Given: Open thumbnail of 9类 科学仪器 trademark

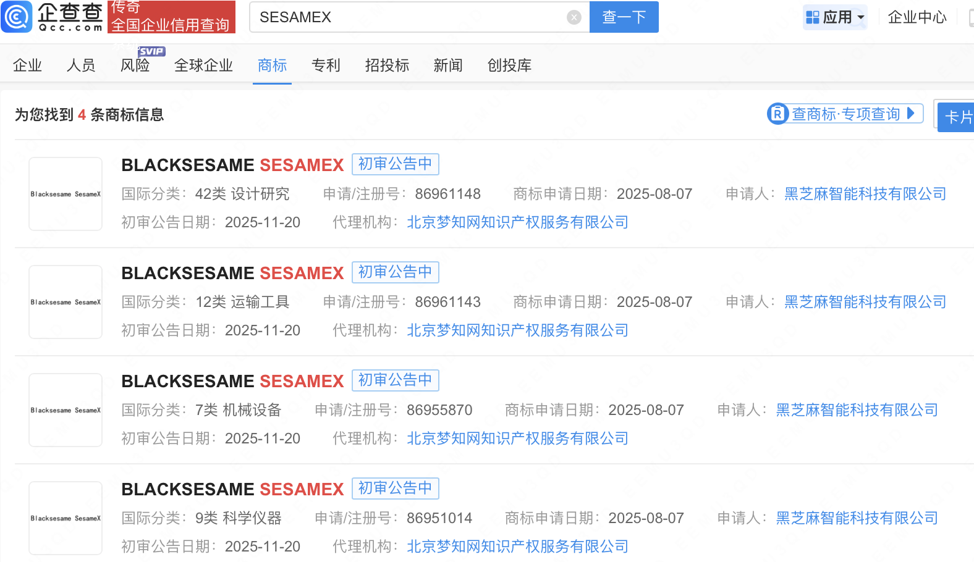Looking at the screenshot, I should click(x=66, y=518).
